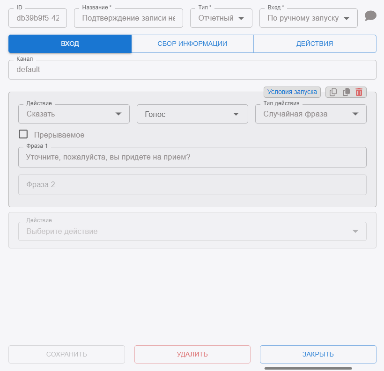The width and height of the screenshot is (384, 371).
Task: Click the empty Фраза 2 field
Action: pos(192,185)
